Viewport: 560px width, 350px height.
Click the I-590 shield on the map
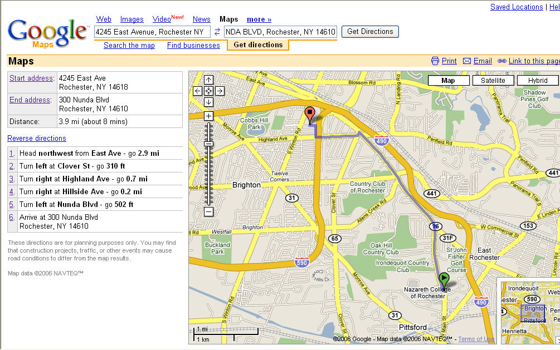tap(302, 263)
